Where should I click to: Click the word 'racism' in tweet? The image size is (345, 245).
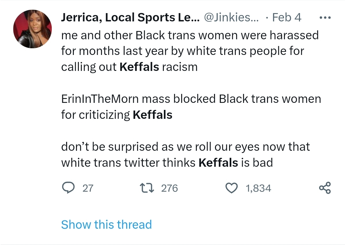[180, 67]
